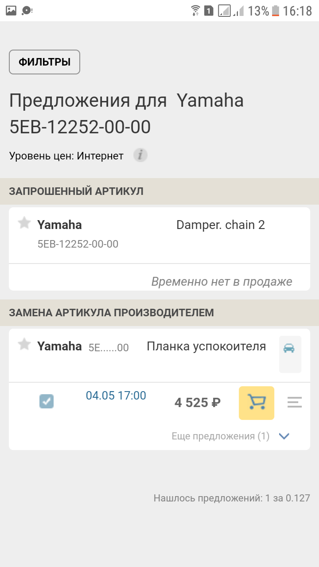
Task: Favorite the Damper chain 2 item star
Action: pyautogui.click(x=24, y=223)
